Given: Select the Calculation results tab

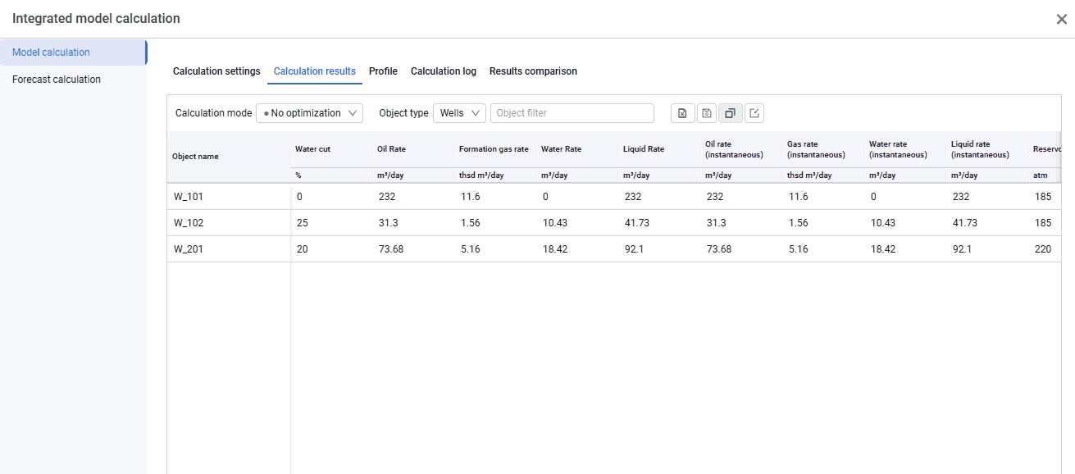Looking at the screenshot, I should coord(315,71).
